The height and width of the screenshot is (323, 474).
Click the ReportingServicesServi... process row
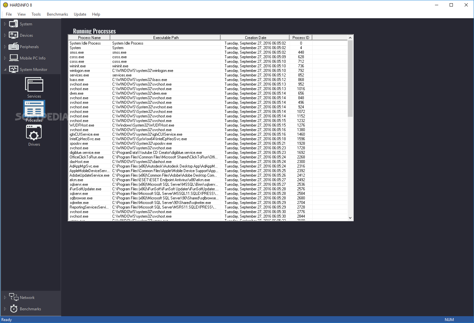click(x=208, y=207)
